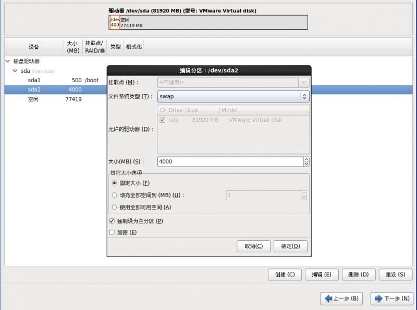Decrease size with the stepper down arrow
This screenshot has width=417, height=310.
[x=306, y=164]
